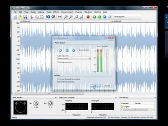Click the waveform horizontal scrollbar thumb
This screenshot has height=126, width=168.
[49, 93]
